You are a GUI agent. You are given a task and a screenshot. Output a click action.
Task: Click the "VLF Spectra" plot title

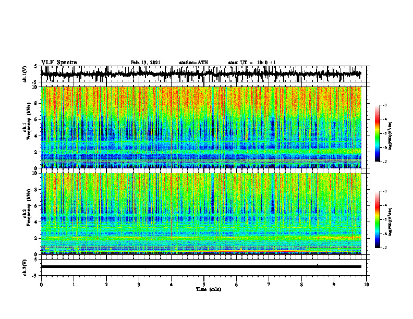59,63
